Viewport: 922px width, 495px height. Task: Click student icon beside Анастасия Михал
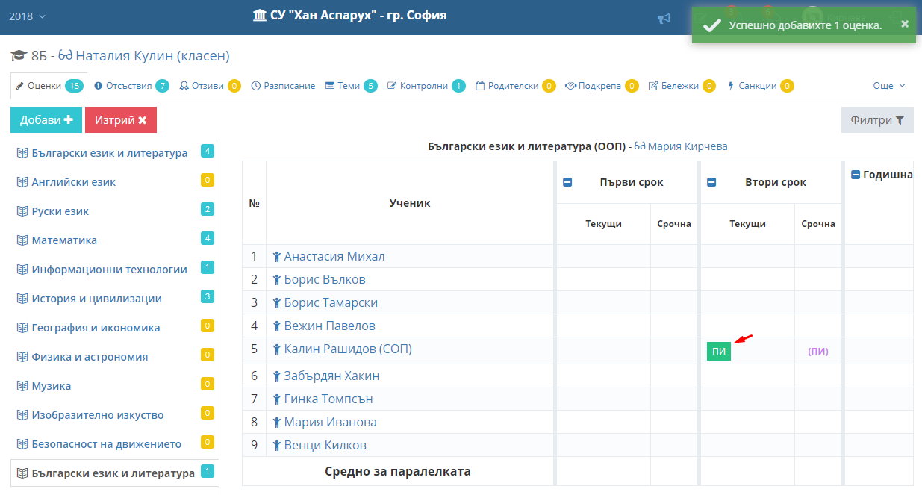[276, 257]
